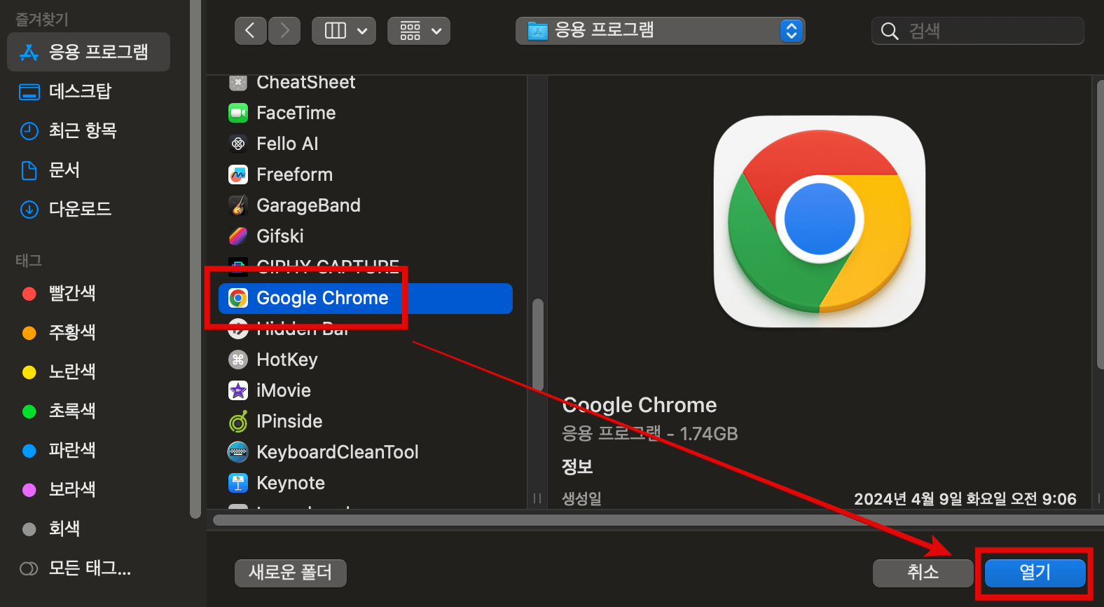The width and height of the screenshot is (1104, 607).
Task: Select Gifski in the app list
Action: click(x=366, y=236)
